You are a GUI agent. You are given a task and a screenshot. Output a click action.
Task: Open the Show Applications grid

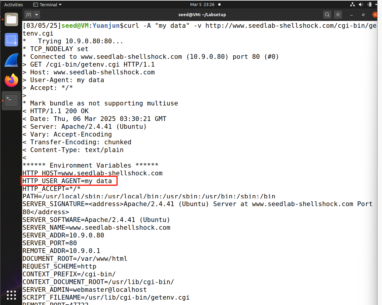(x=11, y=295)
